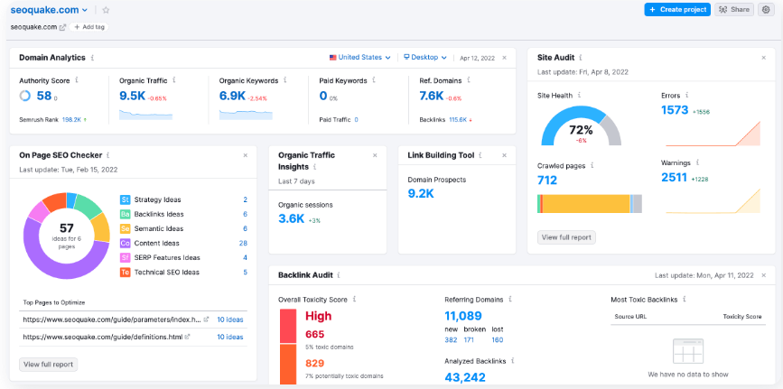Viewport: 783px width, 389px height.
Task: Open the Warnings count 2511
Action: tap(675, 177)
